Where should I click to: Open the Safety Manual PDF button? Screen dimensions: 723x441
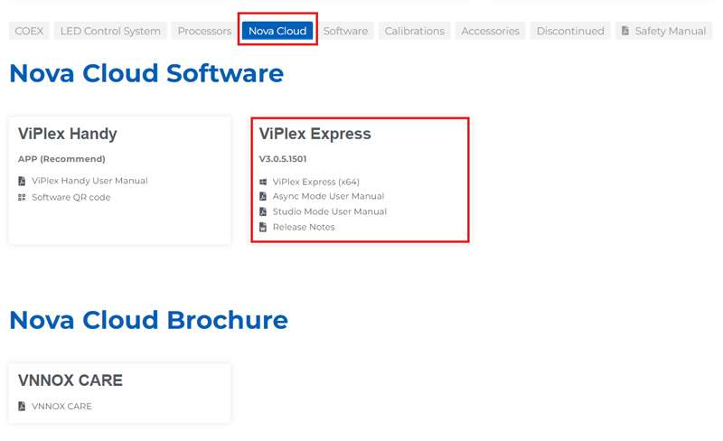click(x=663, y=31)
